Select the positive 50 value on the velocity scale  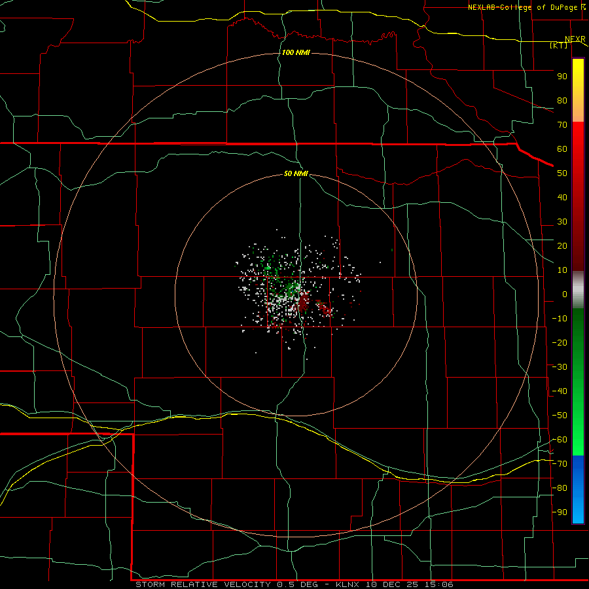[x=562, y=173]
